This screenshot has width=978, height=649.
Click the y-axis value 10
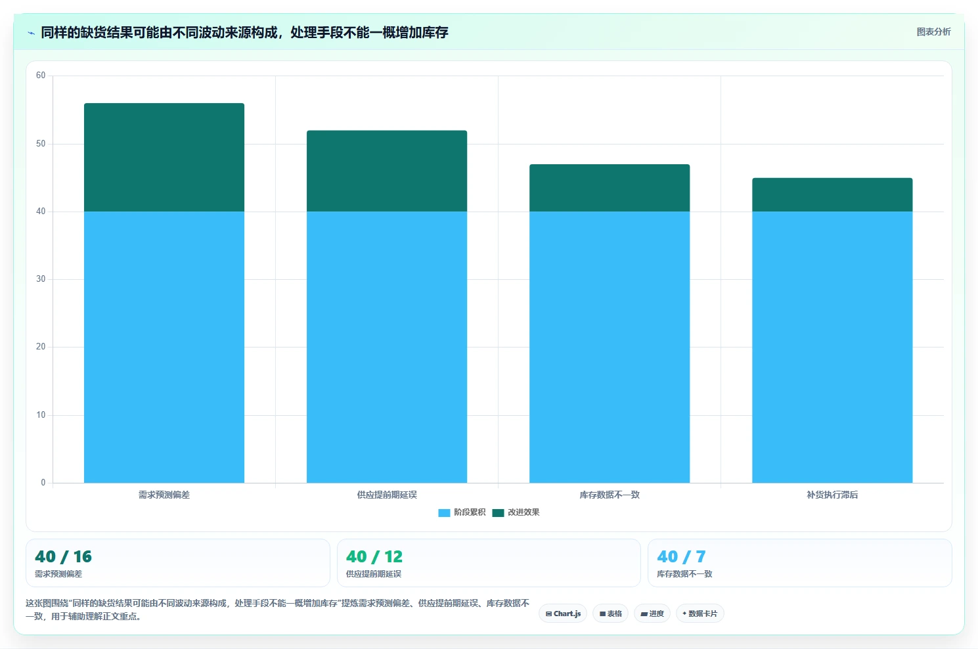click(41, 415)
